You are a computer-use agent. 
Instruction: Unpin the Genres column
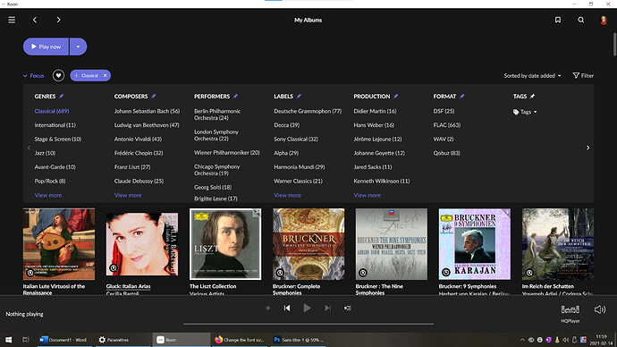61,96
